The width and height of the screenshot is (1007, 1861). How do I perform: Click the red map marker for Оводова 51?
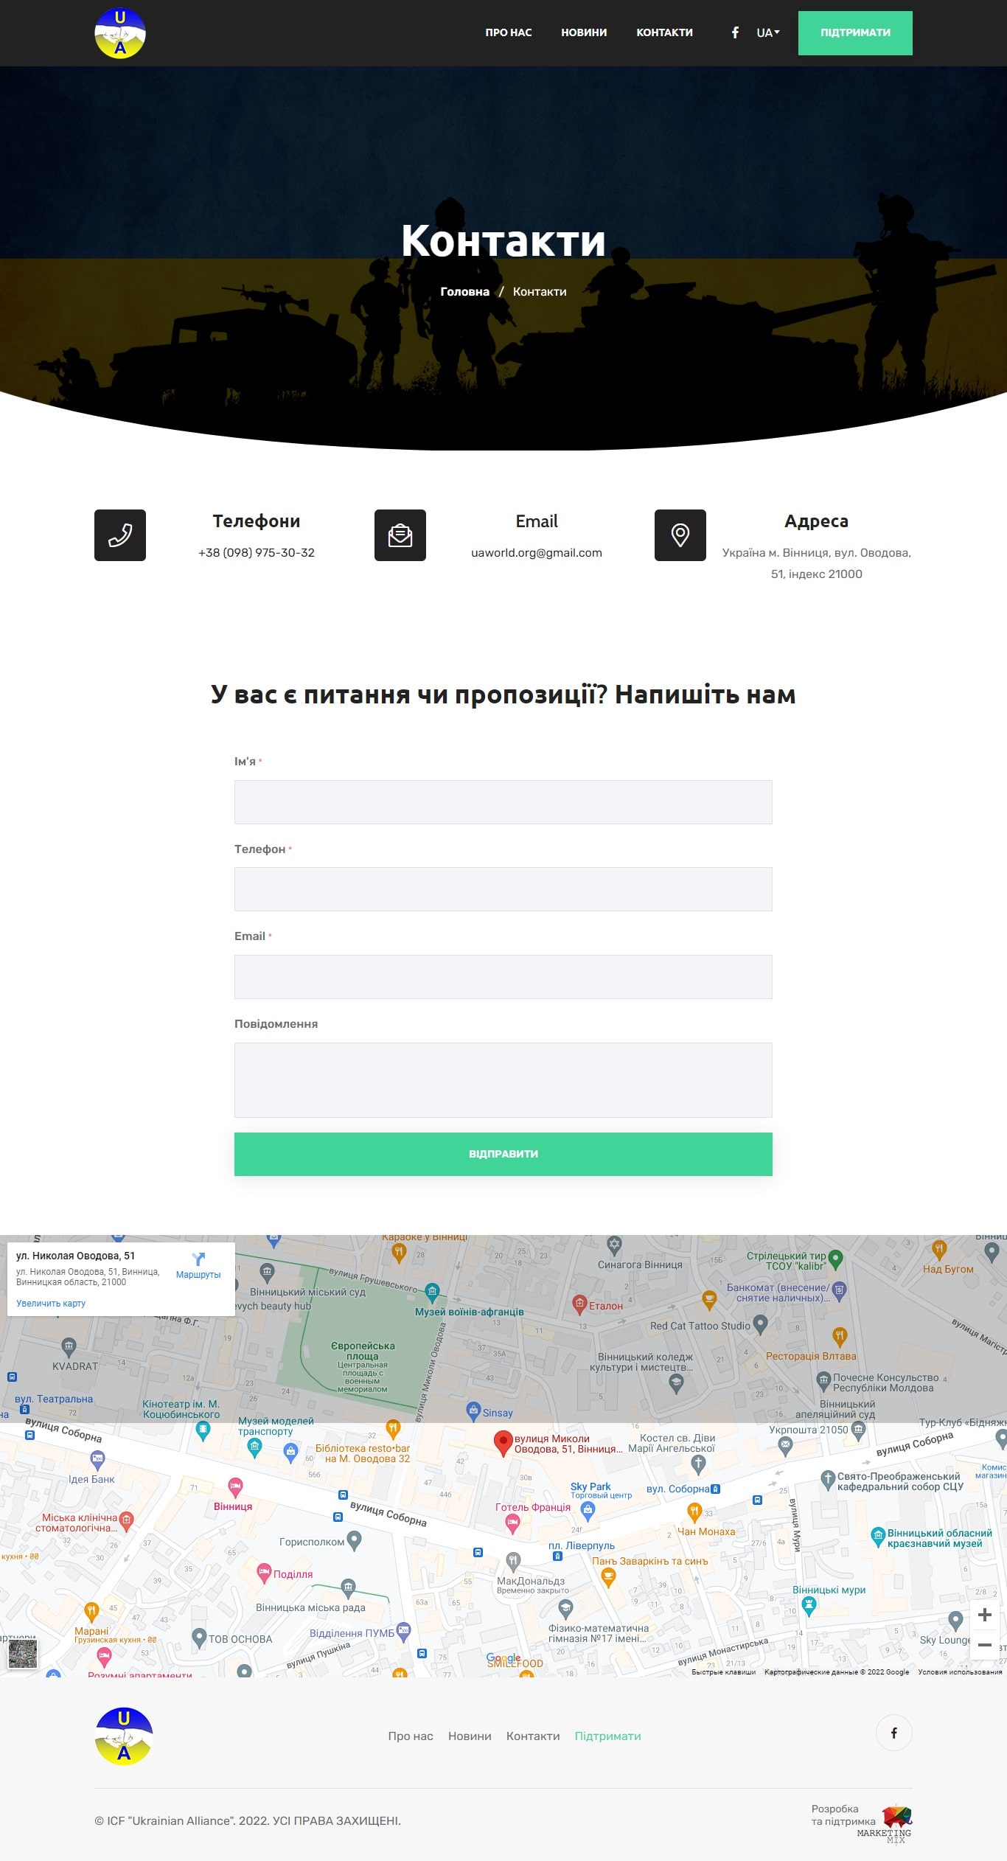coord(503,1442)
